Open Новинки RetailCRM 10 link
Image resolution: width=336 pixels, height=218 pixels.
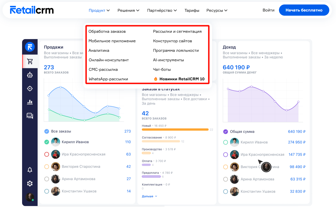click(179, 79)
